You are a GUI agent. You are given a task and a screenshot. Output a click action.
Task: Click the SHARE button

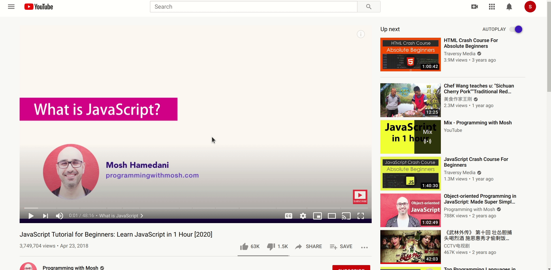pyautogui.click(x=309, y=247)
